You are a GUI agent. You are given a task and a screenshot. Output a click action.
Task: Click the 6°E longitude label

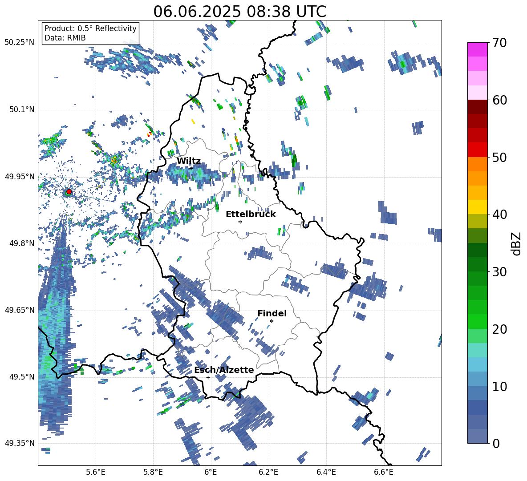pos(211,472)
